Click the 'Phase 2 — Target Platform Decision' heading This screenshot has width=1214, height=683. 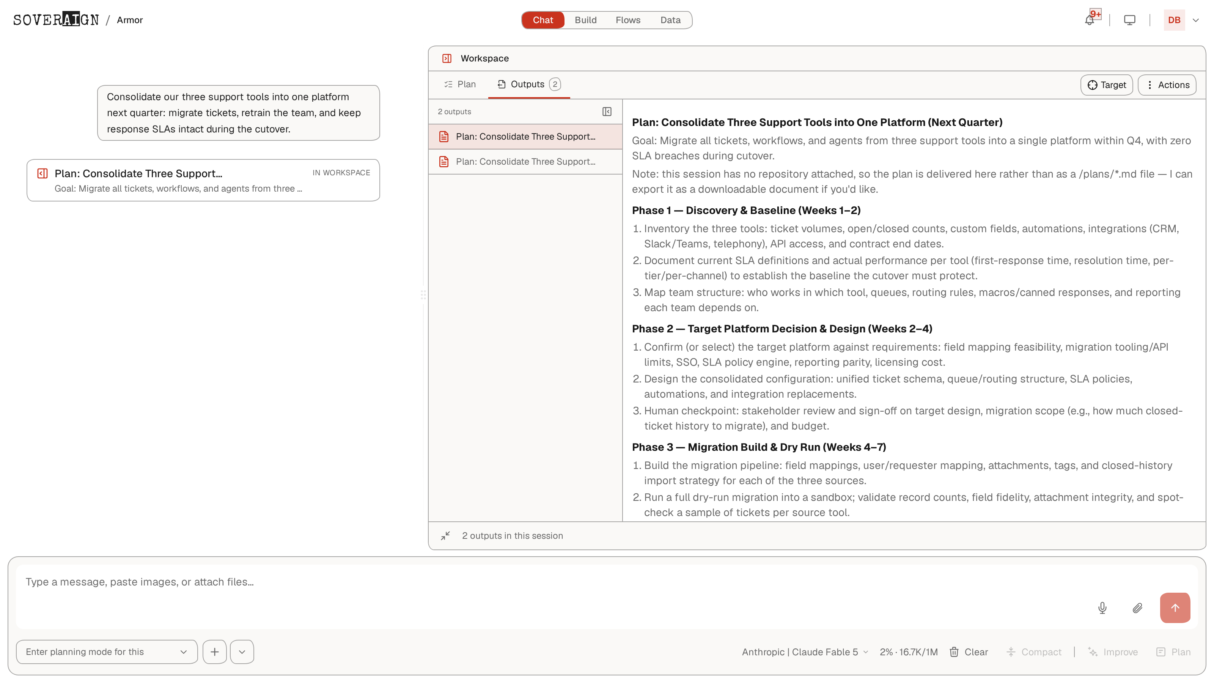[782, 329]
